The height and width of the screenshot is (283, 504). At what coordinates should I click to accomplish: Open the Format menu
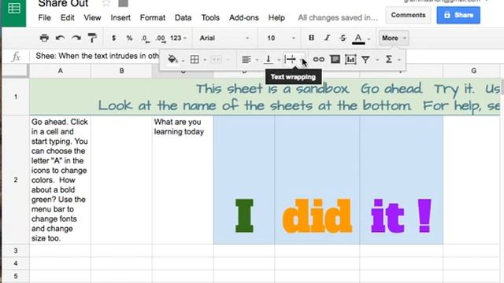coord(152,17)
